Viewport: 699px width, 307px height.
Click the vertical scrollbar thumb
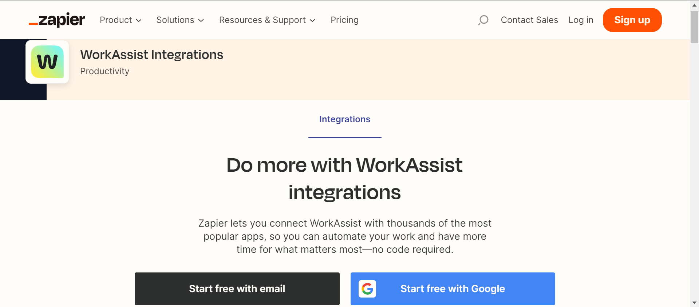pyautogui.click(x=694, y=27)
